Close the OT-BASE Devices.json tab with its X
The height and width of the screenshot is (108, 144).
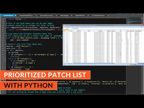[108, 16]
